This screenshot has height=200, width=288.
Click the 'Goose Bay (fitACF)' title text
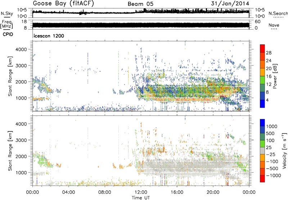coord(63,3)
